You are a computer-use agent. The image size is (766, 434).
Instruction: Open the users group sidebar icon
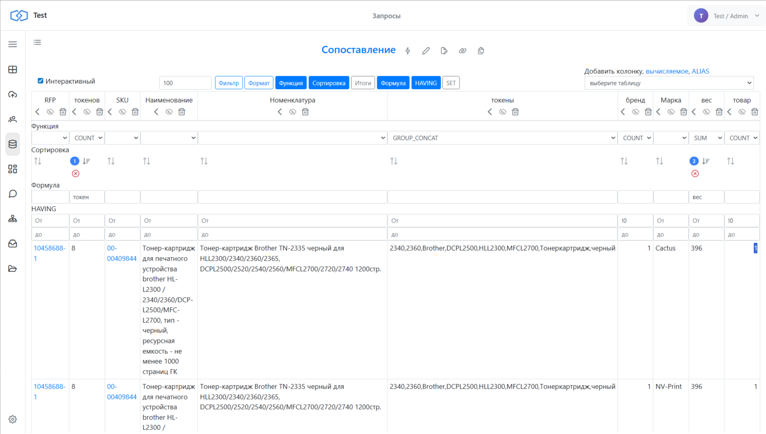click(x=13, y=119)
